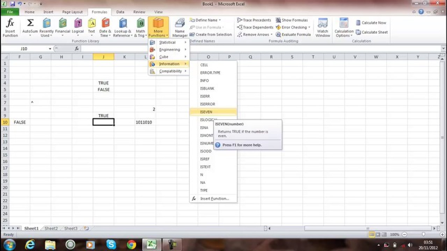Open the Remove Arrows dropdown
This screenshot has height=251, width=447.
tap(255, 35)
